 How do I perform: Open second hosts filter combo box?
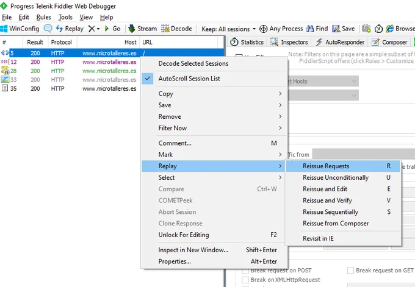pyautogui.click(x=323, y=95)
